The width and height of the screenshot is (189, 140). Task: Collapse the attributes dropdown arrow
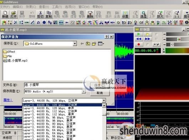point(104,100)
